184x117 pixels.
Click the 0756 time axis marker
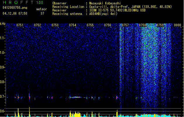[108, 25]
